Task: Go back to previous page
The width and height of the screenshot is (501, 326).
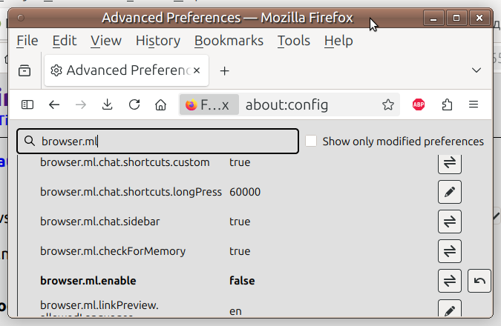Action: [54, 105]
